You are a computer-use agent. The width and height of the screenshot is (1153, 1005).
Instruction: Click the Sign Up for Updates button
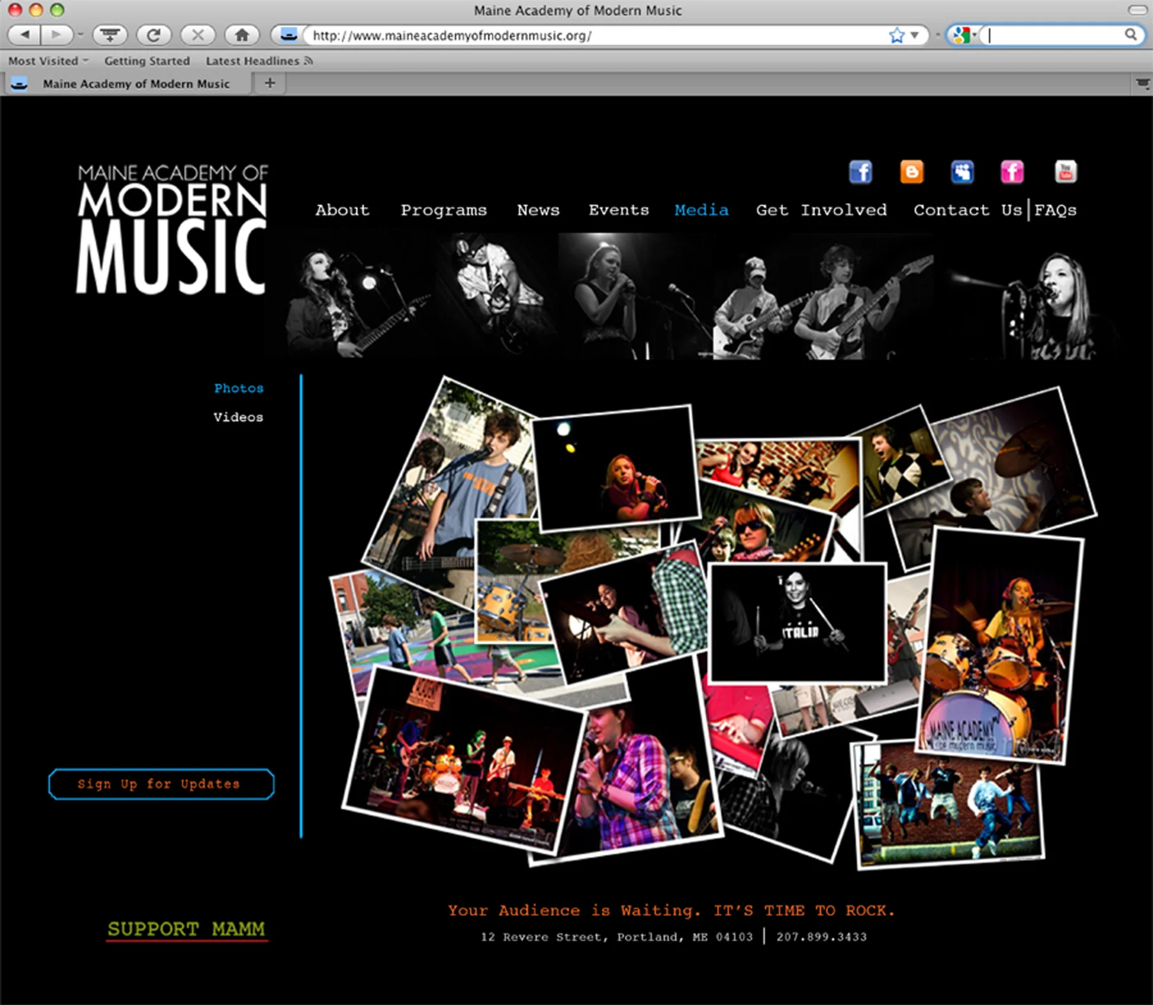tap(161, 784)
